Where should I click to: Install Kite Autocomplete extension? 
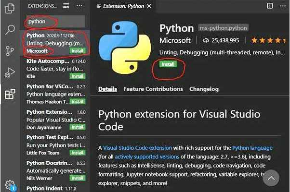[x=78, y=76]
